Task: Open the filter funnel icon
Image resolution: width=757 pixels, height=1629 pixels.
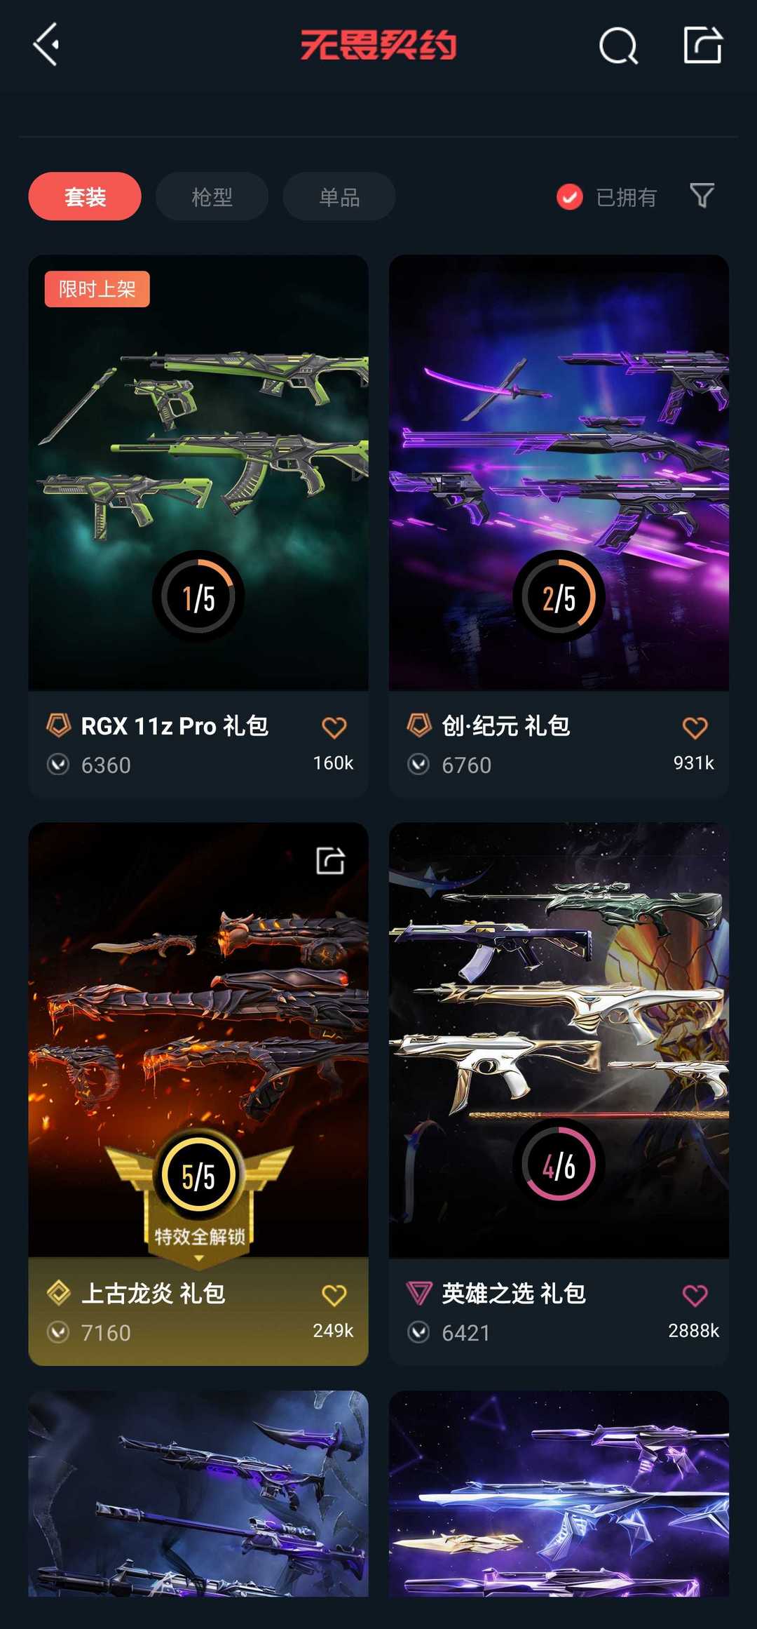Action: [702, 196]
